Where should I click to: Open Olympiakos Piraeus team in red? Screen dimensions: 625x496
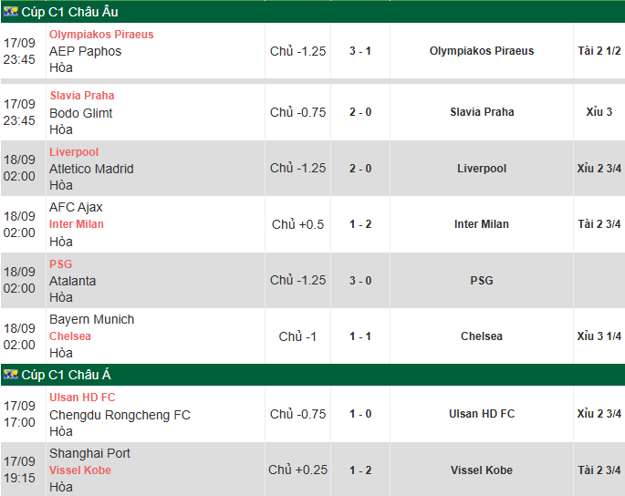coord(101,35)
